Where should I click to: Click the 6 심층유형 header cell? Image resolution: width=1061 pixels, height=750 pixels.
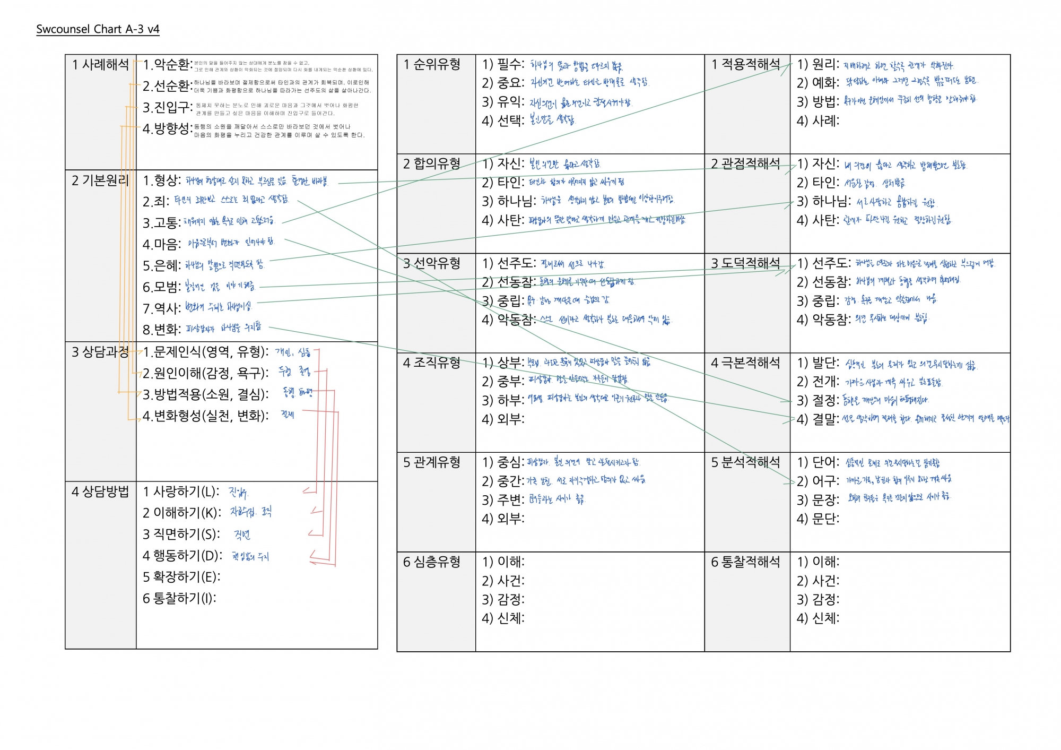click(432, 562)
